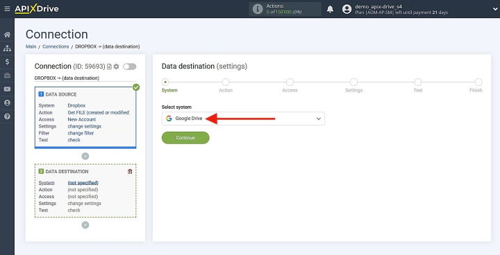Image resolution: width=500 pixels, height=255 pixels.
Task: Click the user avatar icon
Action: coord(347,9)
